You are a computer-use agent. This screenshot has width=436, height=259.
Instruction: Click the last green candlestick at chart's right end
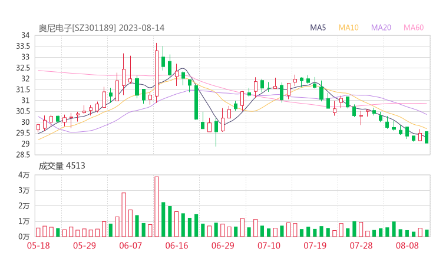pyautogui.click(x=427, y=137)
